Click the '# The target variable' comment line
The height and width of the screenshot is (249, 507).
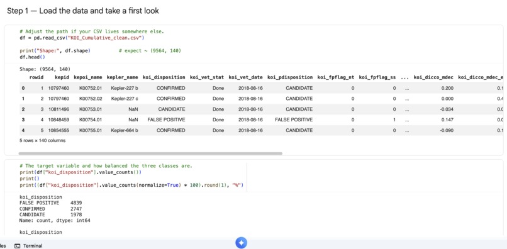tap(106, 166)
